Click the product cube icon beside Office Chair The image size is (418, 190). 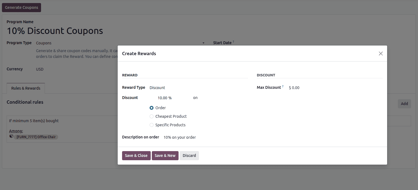tap(11, 136)
